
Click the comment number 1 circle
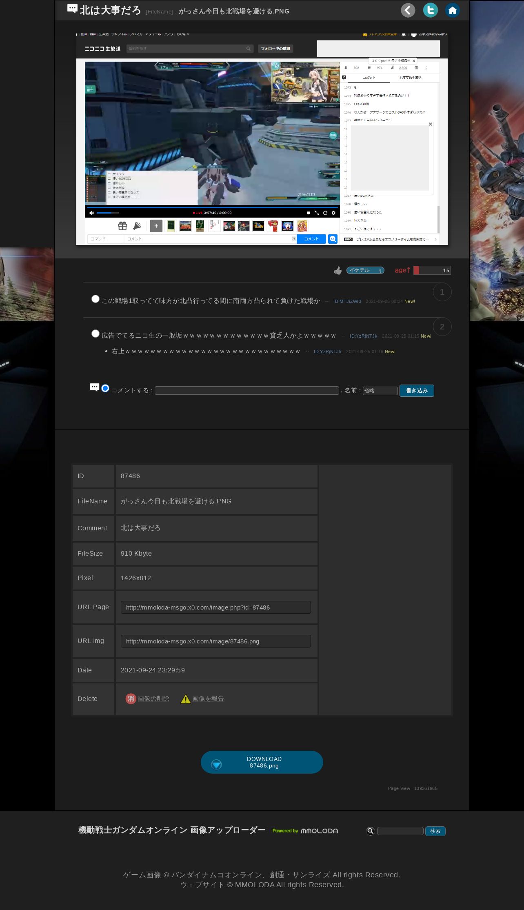tap(442, 292)
